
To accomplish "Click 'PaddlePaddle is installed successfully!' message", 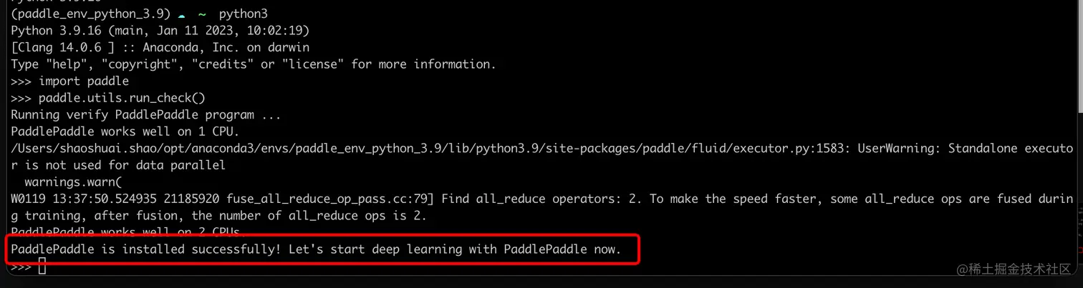I will coord(145,250).
